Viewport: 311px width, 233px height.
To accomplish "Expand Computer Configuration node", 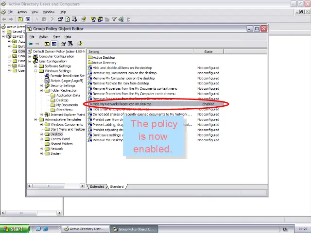I will coord(30,56).
